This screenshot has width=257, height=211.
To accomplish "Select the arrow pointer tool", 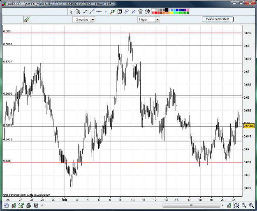I will point(71,12).
